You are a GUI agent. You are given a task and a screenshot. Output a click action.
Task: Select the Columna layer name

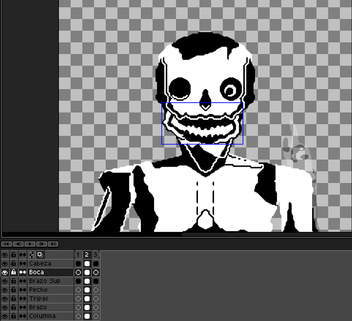point(50,316)
